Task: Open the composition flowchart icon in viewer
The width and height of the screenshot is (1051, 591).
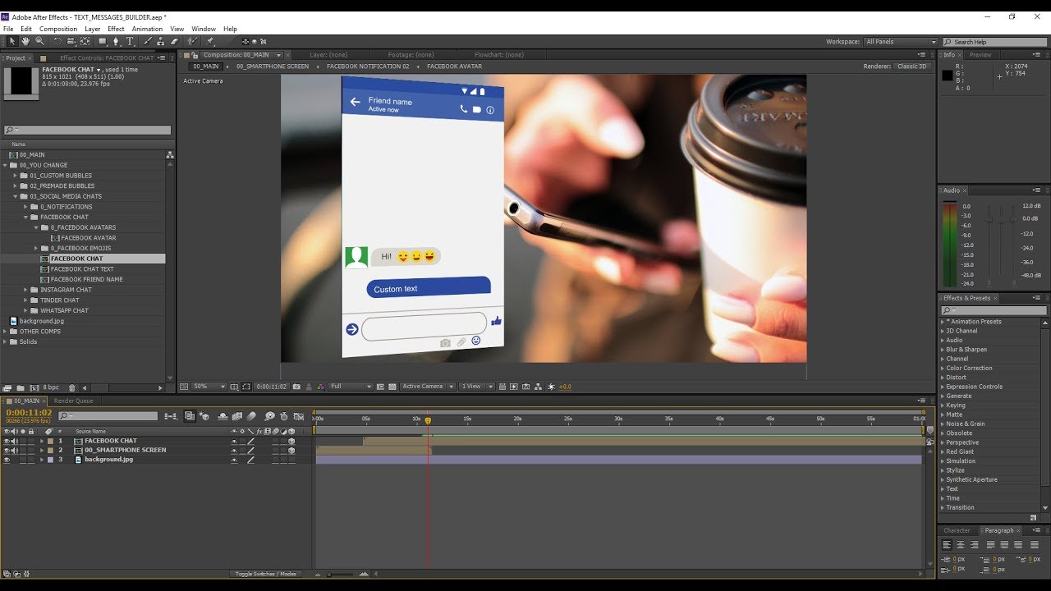Action: tap(538, 387)
